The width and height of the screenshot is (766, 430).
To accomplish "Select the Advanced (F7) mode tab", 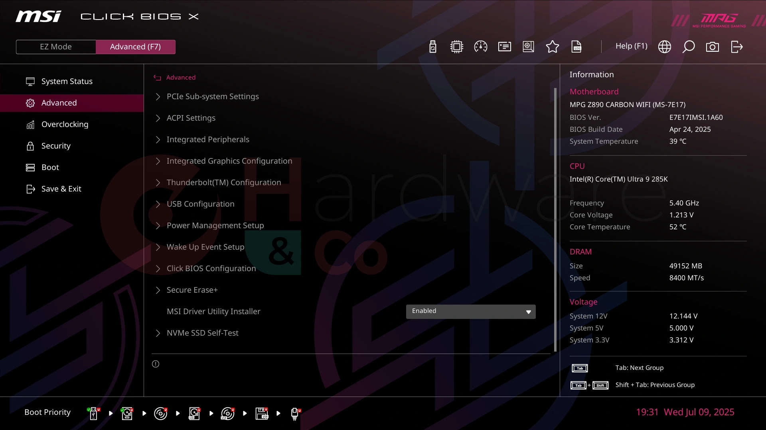I will (x=136, y=47).
